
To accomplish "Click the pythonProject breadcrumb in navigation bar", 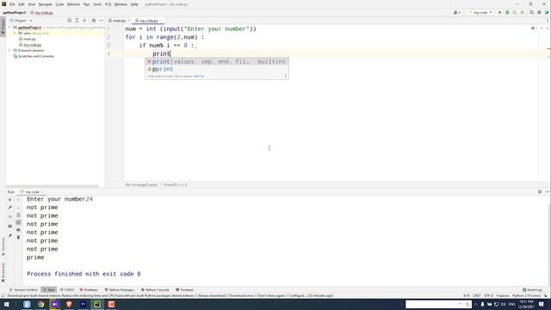I will pos(15,13).
